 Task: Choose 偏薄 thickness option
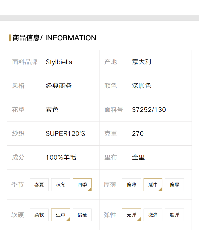[x=131, y=185]
